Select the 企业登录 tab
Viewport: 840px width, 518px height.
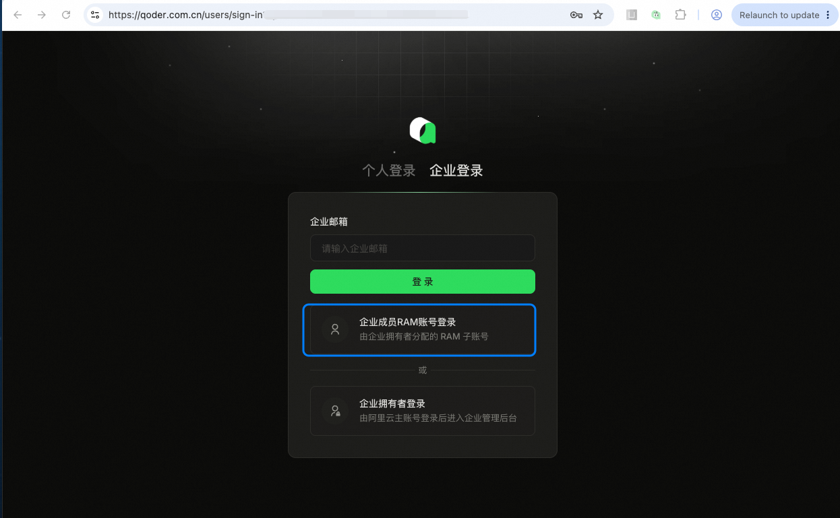click(x=456, y=170)
